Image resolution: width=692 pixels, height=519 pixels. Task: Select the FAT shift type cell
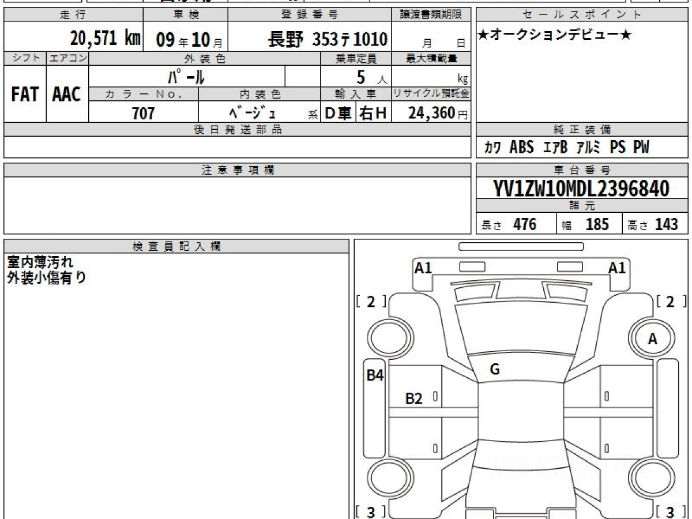[25, 95]
